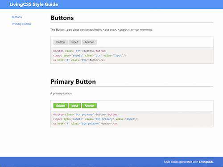Click the Buttons section heading
Screen dimensions: 223x167
(x=62, y=18)
